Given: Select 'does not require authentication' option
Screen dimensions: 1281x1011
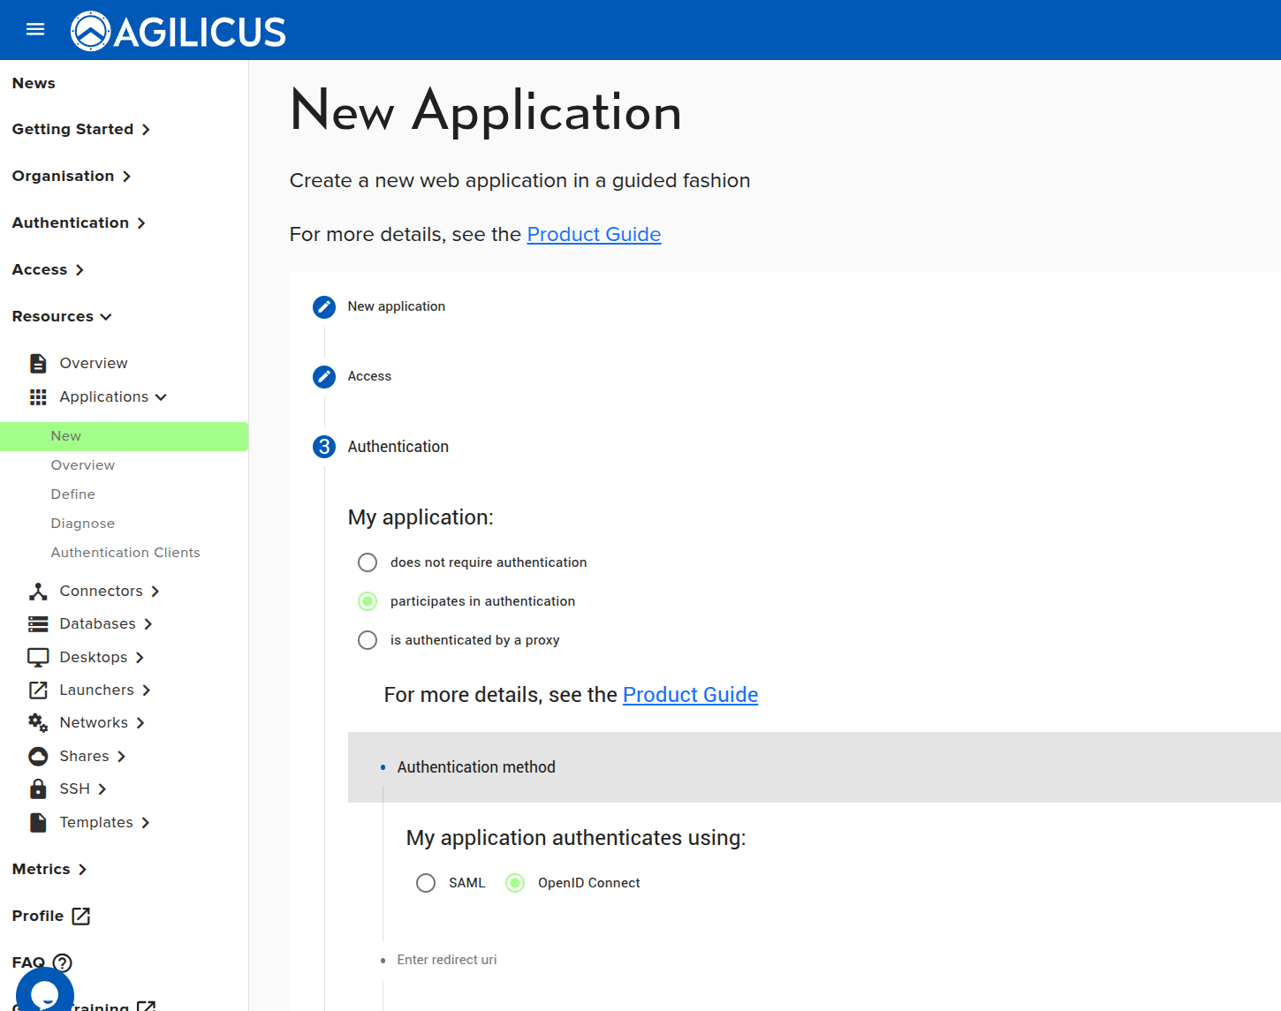Looking at the screenshot, I should coord(368,562).
